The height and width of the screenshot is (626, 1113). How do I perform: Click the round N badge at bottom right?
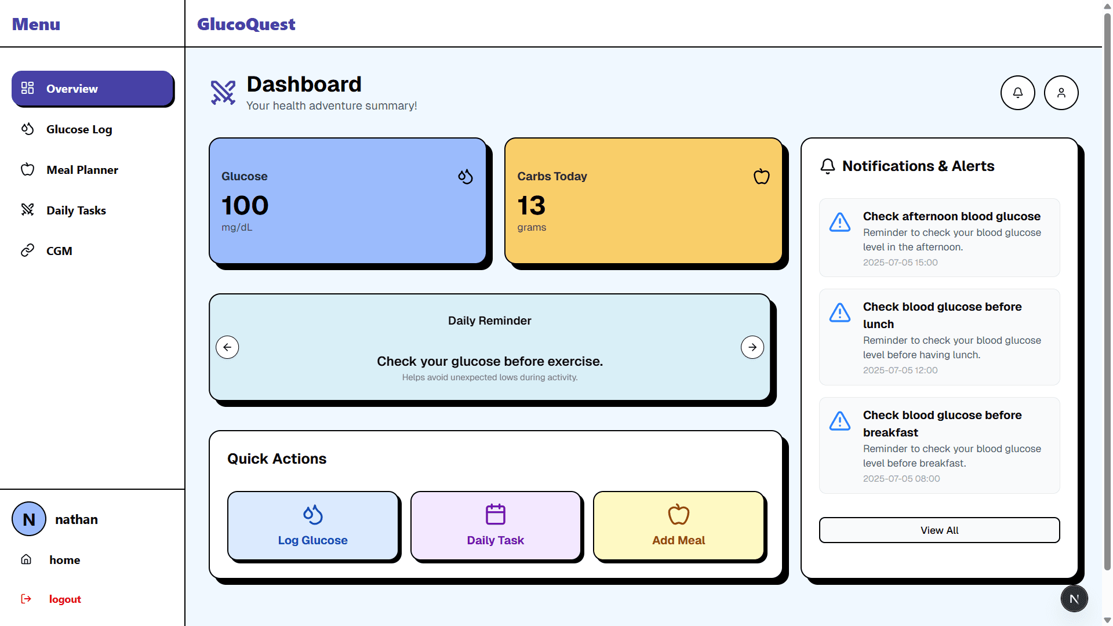(x=1074, y=599)
